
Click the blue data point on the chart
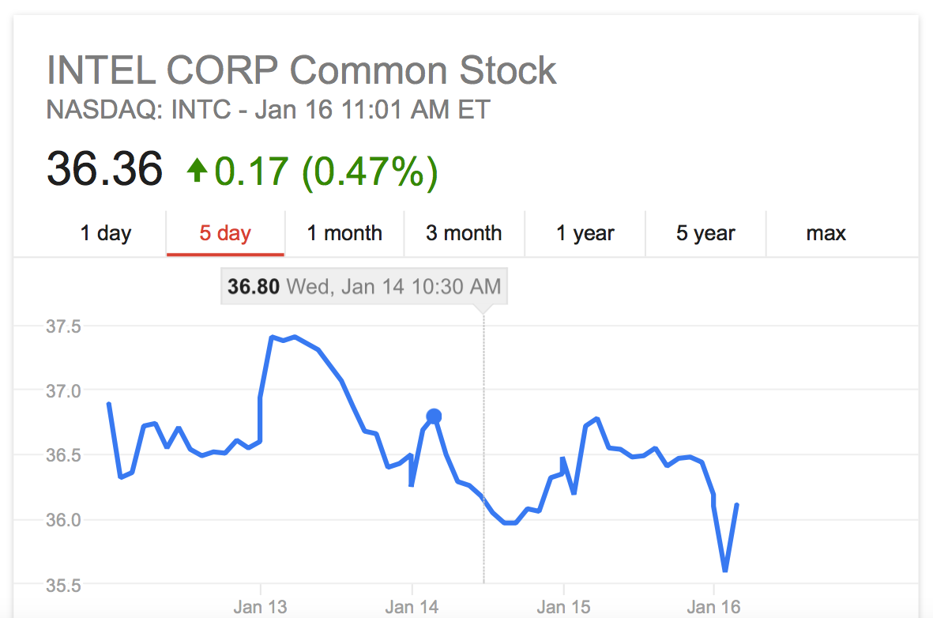[x=434, y=414]
